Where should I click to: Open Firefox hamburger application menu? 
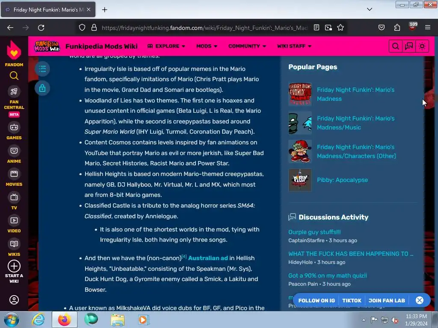click(428, 28)
